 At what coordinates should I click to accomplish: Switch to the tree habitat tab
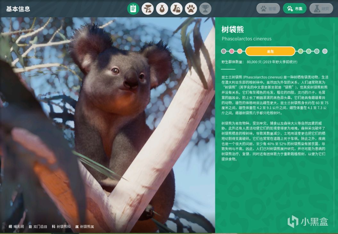point(147,9)
